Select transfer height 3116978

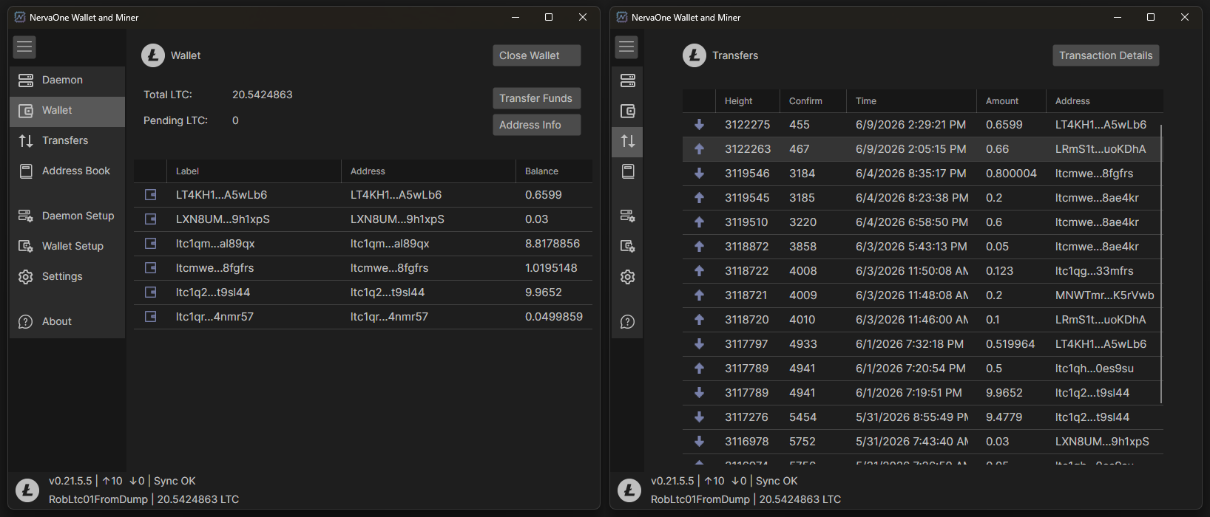[746, 442]
